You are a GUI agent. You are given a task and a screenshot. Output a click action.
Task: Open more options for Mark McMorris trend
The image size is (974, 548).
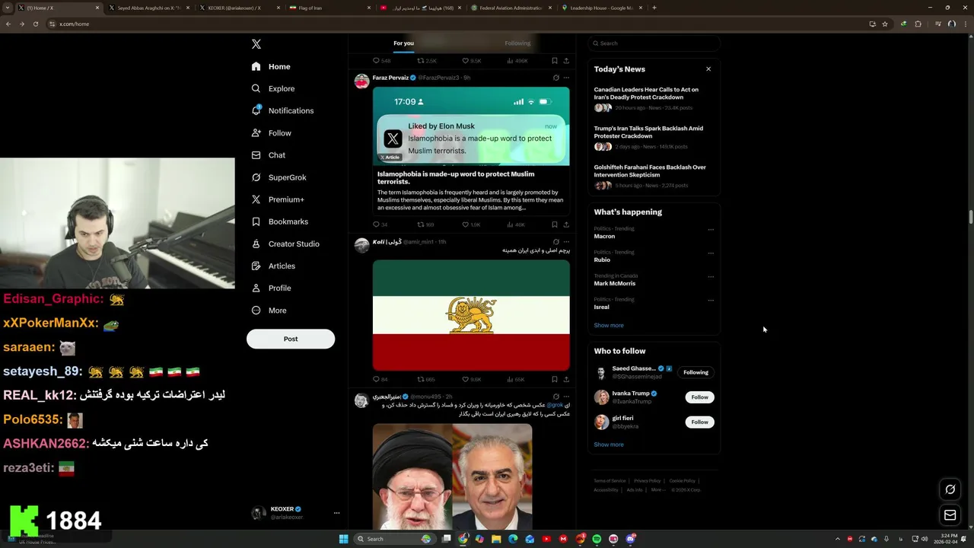click(711, 276)
